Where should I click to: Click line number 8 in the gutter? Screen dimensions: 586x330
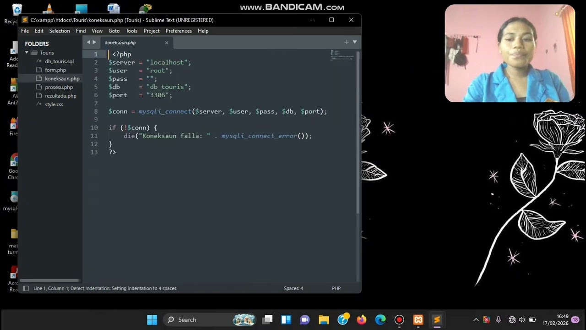[96, 111]
